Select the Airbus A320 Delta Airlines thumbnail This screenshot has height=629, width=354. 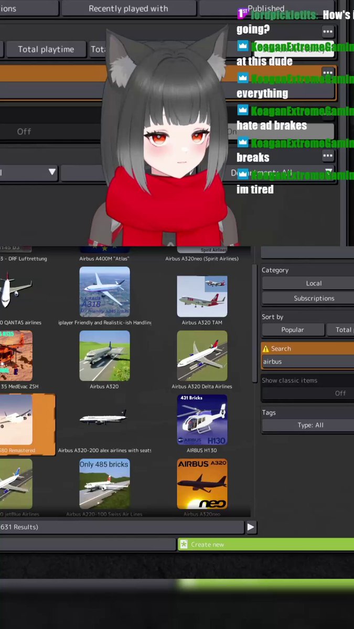(x=202, y=356)
